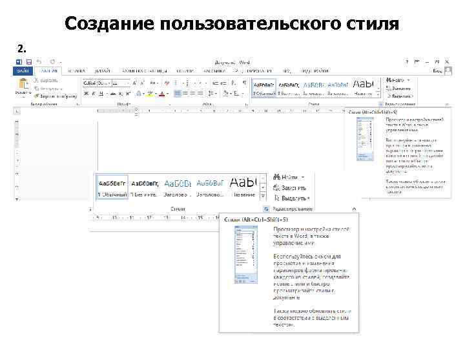Click the red font color button
The image size is (465, 349).
click(162, 94)
